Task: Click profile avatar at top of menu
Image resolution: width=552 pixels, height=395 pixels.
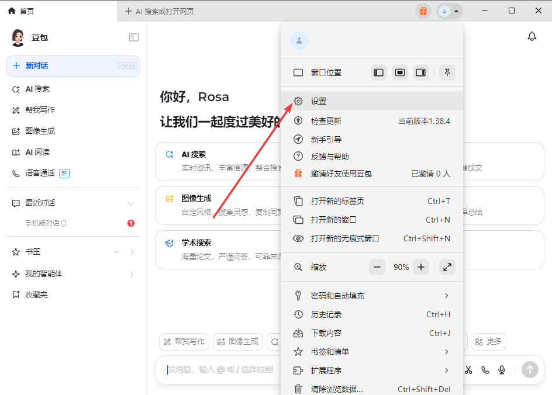Action: tap(299, 40)
